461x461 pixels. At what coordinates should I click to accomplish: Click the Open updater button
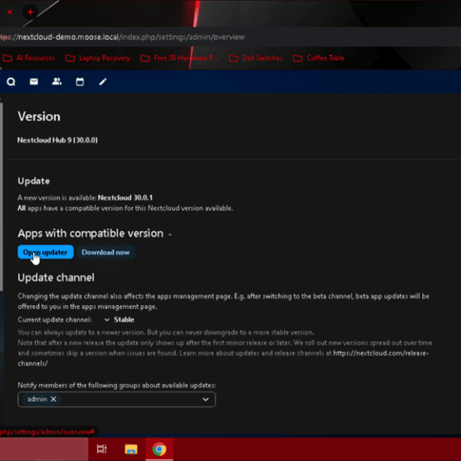pyautogui.click(x=46, y=252)
